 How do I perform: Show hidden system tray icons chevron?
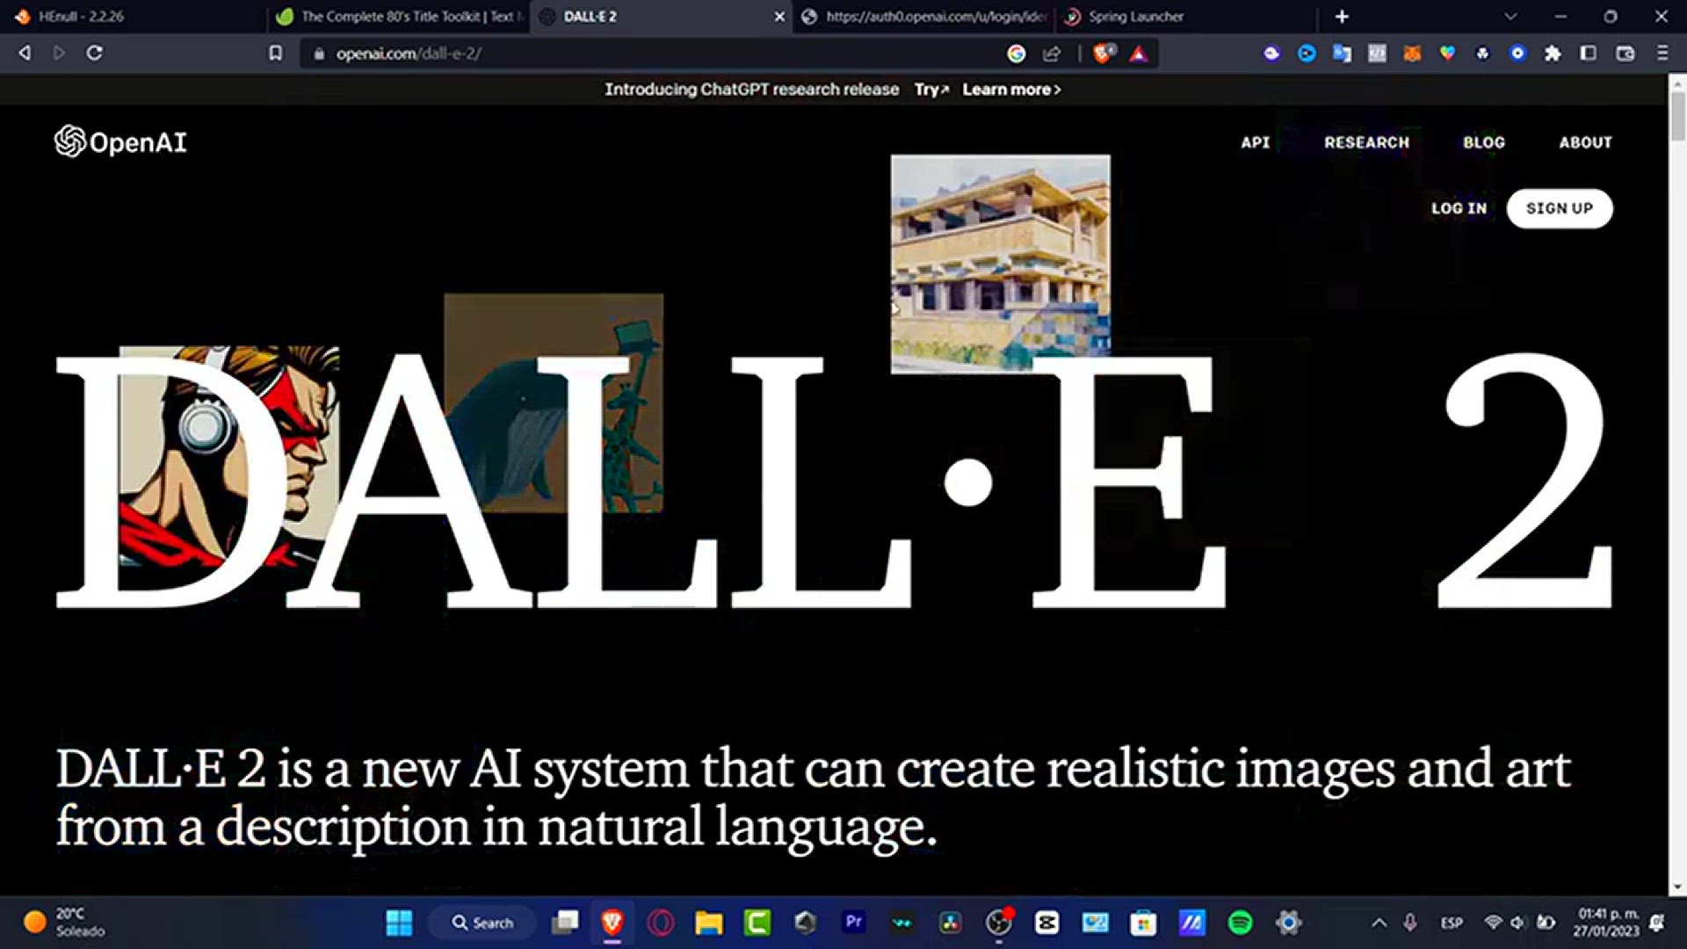coord(1379,923)
